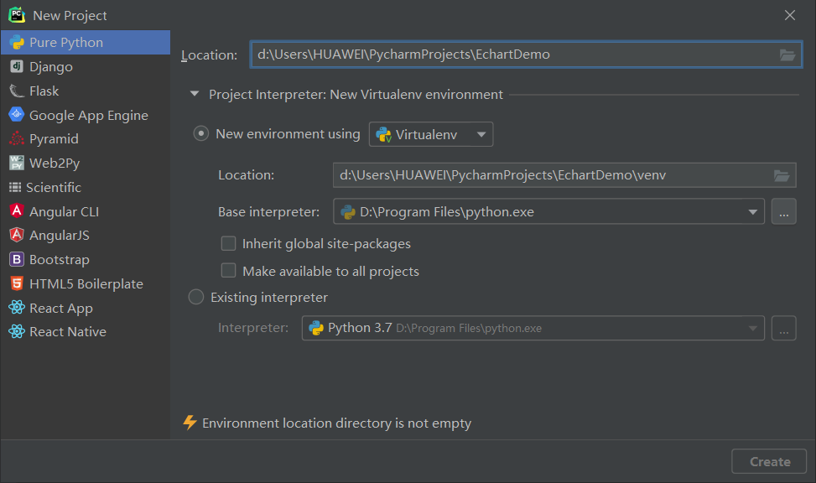816x483 pixels.
Task: Select New environment using radio button
Action: pos(201,134)
